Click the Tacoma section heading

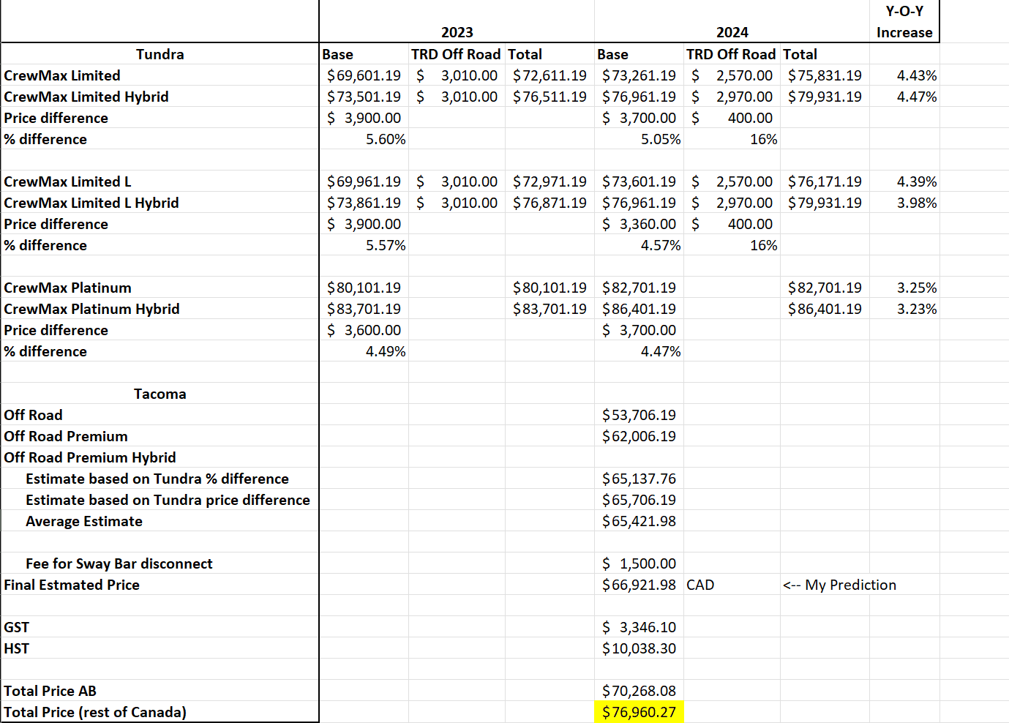coord(160,394)
